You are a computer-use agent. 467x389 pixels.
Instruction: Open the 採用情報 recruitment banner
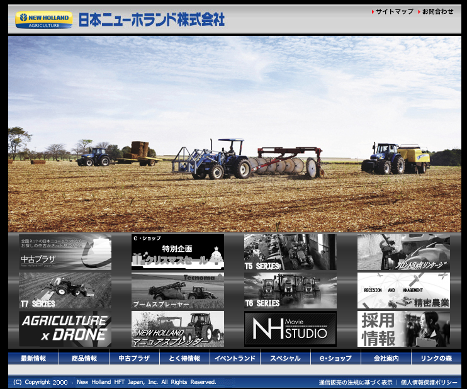click(403, 329)
